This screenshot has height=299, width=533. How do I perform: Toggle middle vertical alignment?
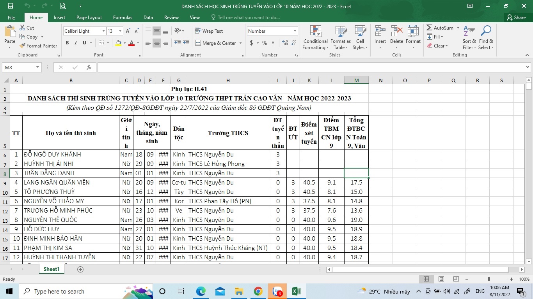pyautogui.click(x=156, y=31)
